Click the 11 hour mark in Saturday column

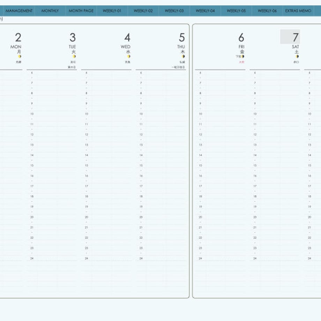click(x=255, y=124)
